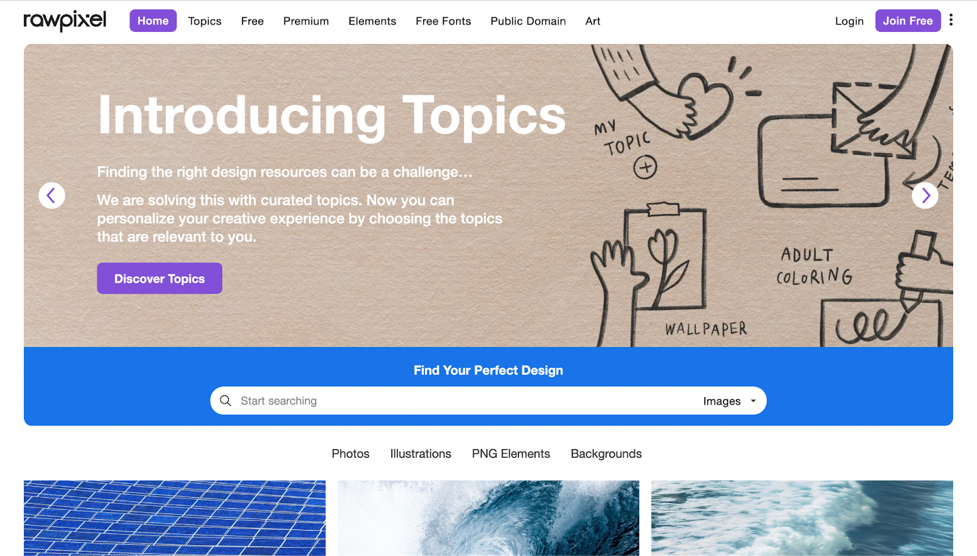Screen dimensions: 977x556
Task: Select the Home navigation tab
Action: [153, 21]
